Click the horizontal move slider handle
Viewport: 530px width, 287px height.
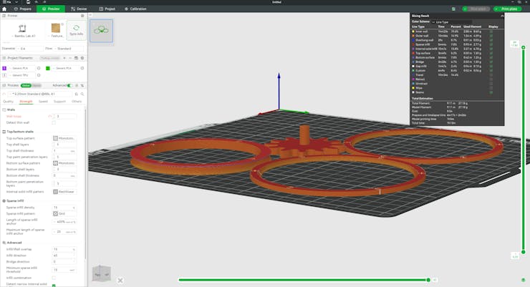pos(428,280)
